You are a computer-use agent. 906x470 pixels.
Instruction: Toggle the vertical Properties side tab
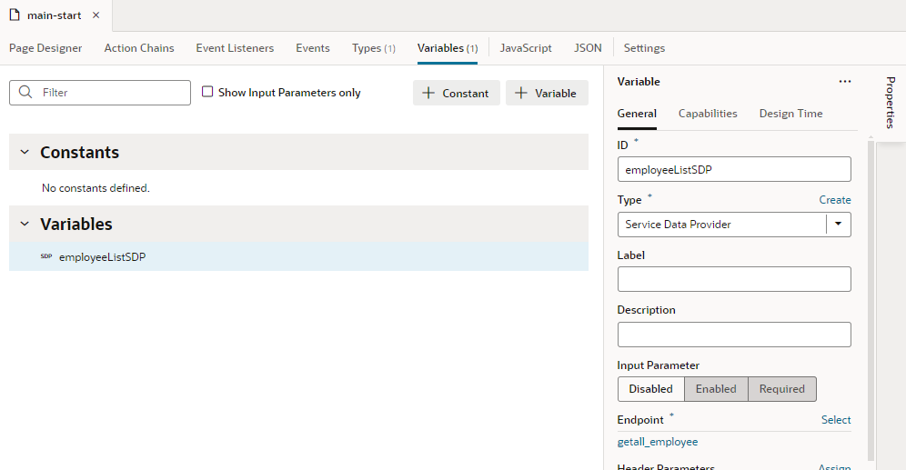point(891,103)
